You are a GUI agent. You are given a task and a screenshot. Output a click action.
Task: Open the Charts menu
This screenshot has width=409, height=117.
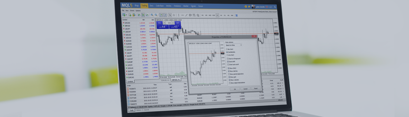pyautogui.click(x=132, y=11)
